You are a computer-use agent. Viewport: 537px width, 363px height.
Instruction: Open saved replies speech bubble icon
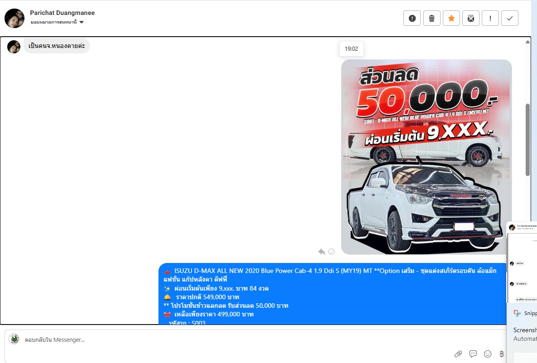click(x=473, y=354)
